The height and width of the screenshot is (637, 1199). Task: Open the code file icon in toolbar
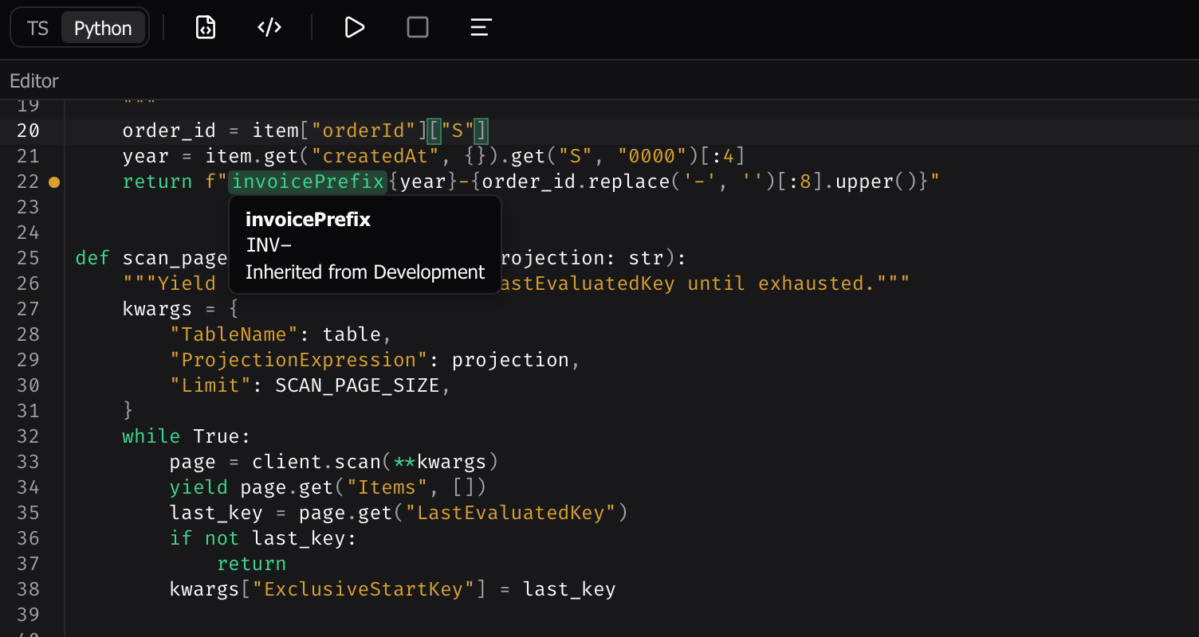click(x=206, y=28)
